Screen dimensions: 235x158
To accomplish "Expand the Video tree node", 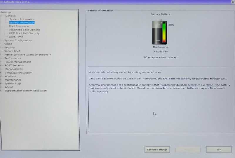I will tap(1, 44).
